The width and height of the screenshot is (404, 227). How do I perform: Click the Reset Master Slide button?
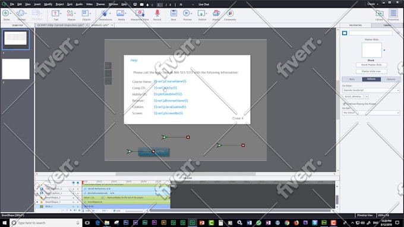coord(371,65)
